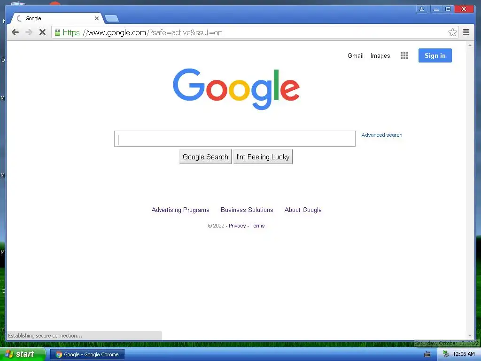Open the Chrome hamburger menu
Screen dimensions: 481x361
(466, 32)
